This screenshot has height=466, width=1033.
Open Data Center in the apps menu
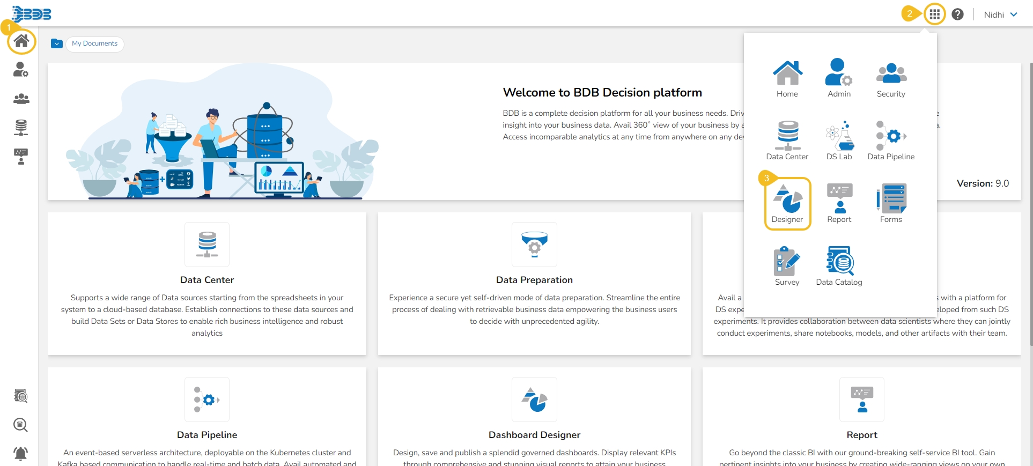tap(787, 140)
